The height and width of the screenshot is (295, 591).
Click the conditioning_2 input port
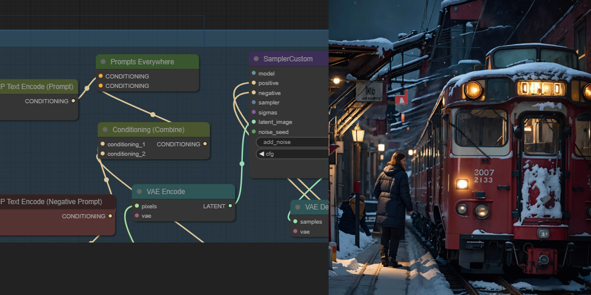pos(102,153)
